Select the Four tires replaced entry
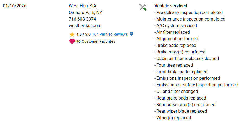Viewport: 250px width, 125px height. click(x=174, y=65)
